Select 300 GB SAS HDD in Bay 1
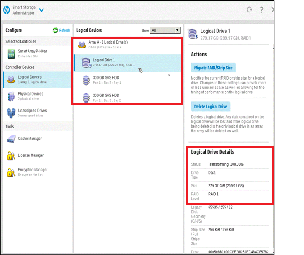This screenshot has height=255, width=304. (127, 80)
